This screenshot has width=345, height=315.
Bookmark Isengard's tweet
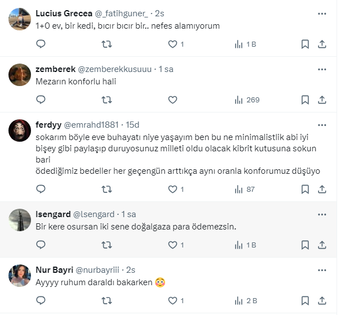(x=305, y=245)
